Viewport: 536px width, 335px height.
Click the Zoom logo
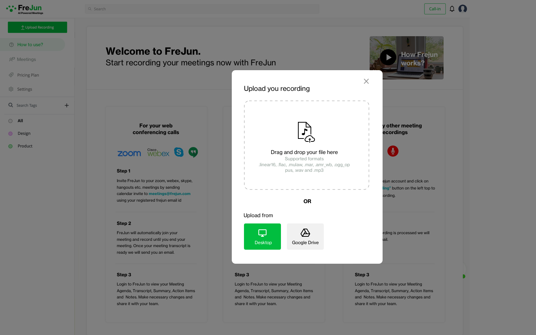point(129,153)
